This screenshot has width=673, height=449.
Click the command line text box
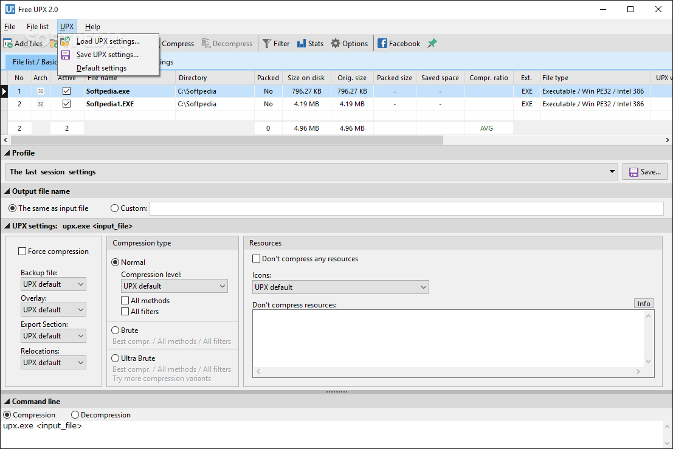[331, 434]
